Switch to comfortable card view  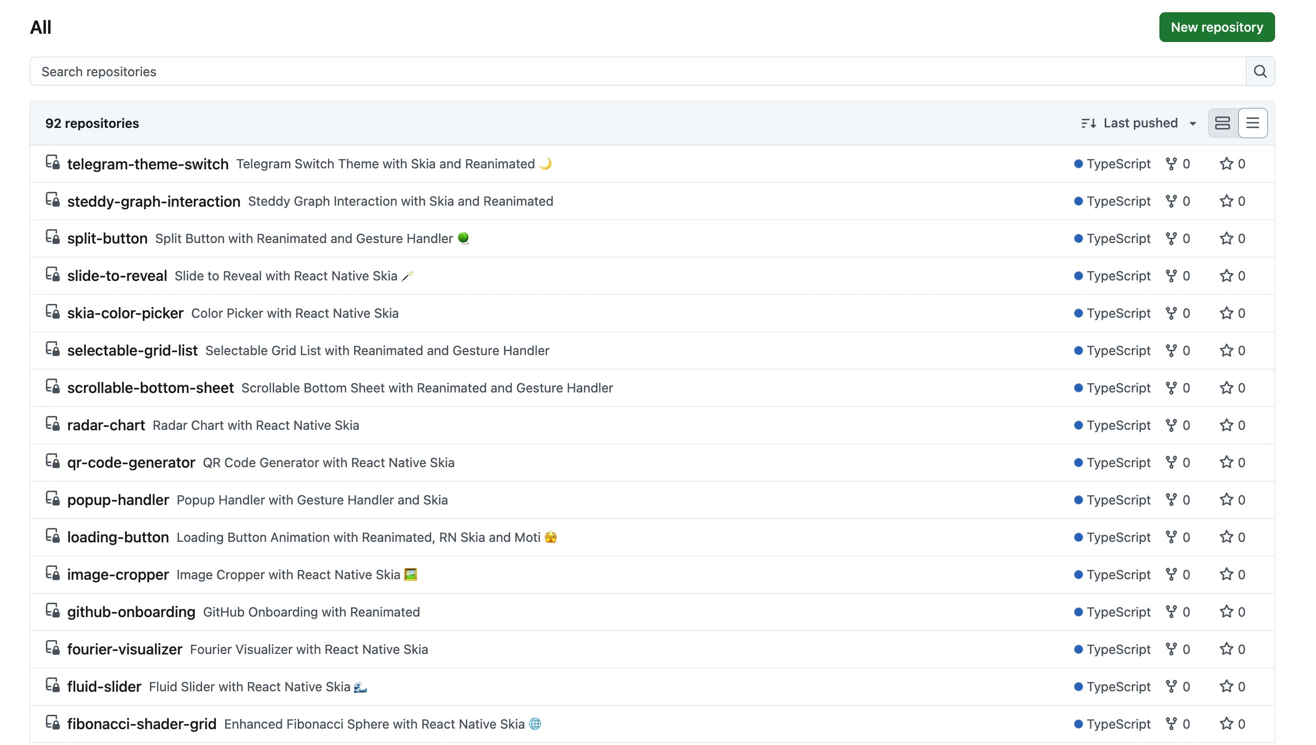point(1222,123)
